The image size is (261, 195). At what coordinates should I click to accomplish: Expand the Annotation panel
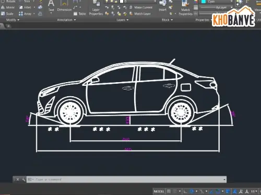pyautogui.click(x=66, y=20)
